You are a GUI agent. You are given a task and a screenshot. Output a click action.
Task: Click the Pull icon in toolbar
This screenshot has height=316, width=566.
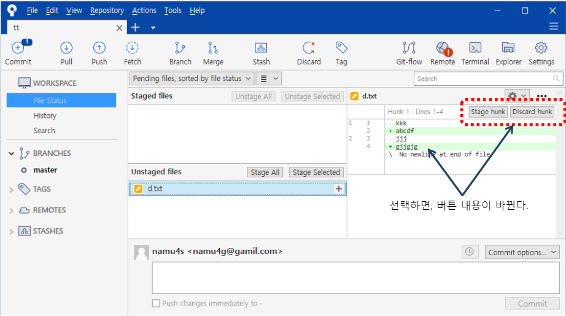(66, 48)
